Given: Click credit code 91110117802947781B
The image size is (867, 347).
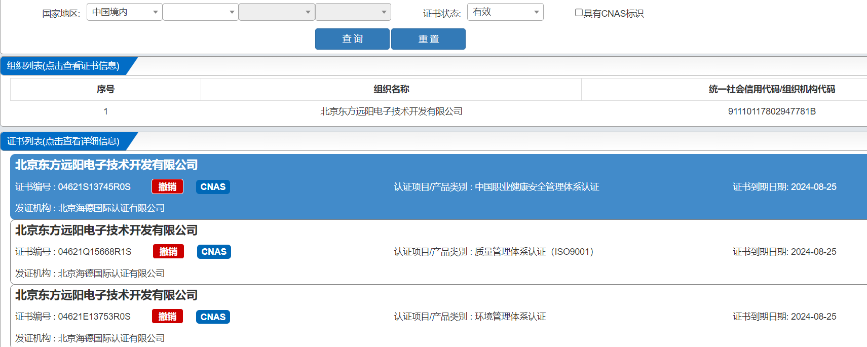Looking at the screenshot, I should point(772,111).
